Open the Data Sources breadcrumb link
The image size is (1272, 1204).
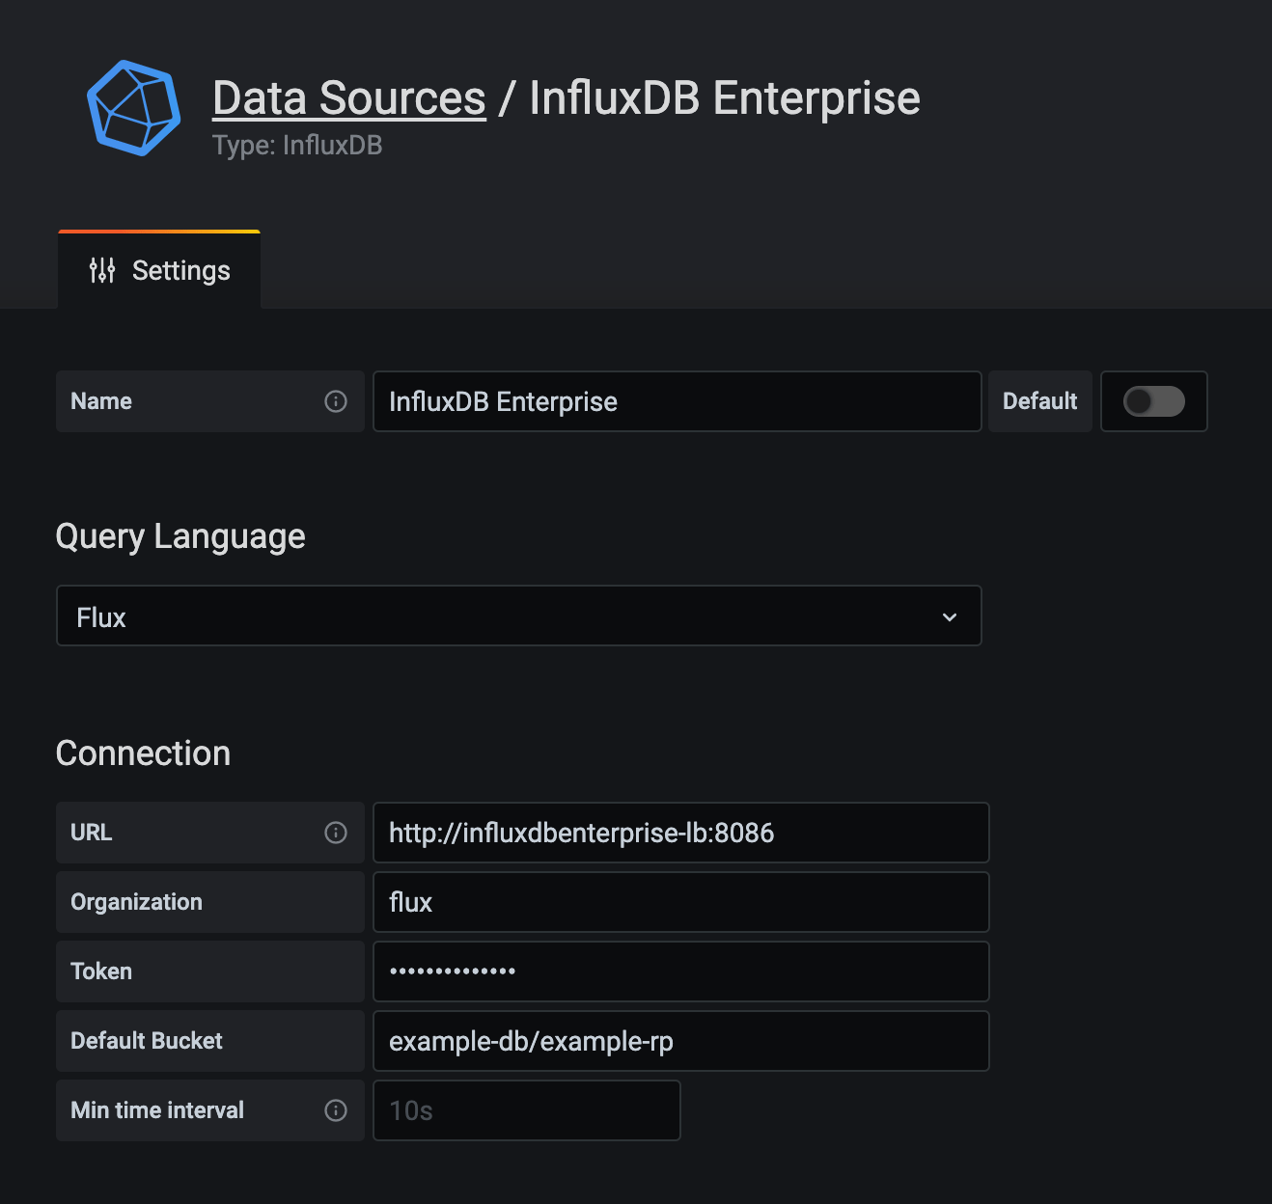tap(348, 98)
